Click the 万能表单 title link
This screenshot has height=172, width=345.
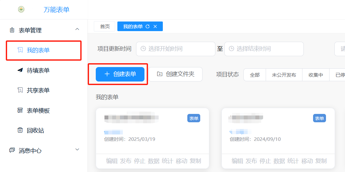tap(56, 10)
